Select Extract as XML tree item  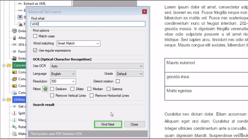35,4
